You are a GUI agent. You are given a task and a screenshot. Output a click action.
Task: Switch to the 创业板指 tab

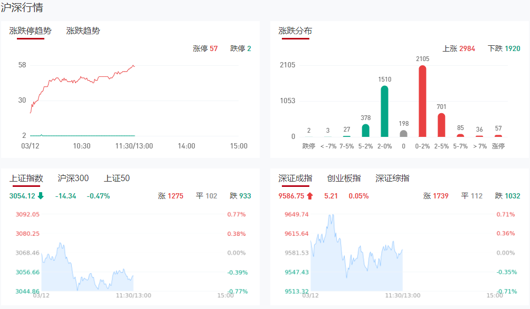(344, 178)
